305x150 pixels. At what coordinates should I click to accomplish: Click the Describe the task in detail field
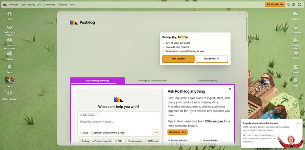[119, 122]
